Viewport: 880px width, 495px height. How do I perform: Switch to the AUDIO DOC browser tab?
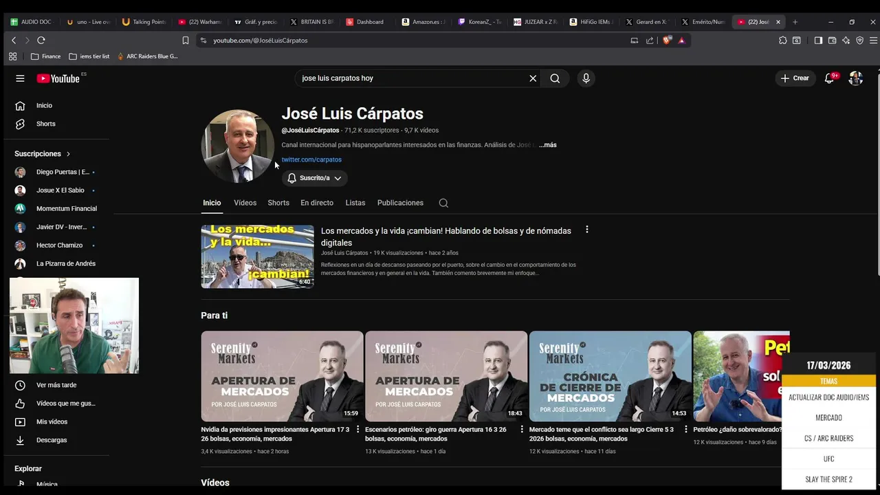(x=33, y=22)
